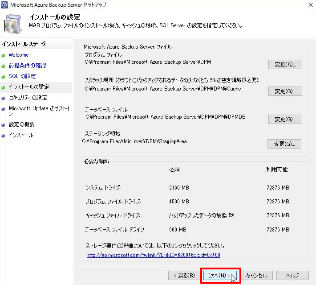The width and height of the screenshot is (316, 285).
Task: Change StagingArea path with 変更(G)
Action: point(284,144)
